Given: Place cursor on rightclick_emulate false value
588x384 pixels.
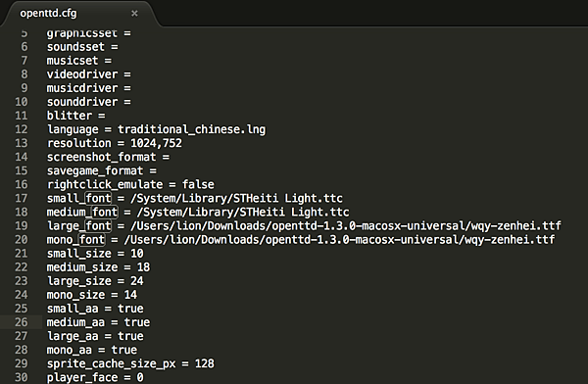Looking at the screenshot, I should point(198,184).
